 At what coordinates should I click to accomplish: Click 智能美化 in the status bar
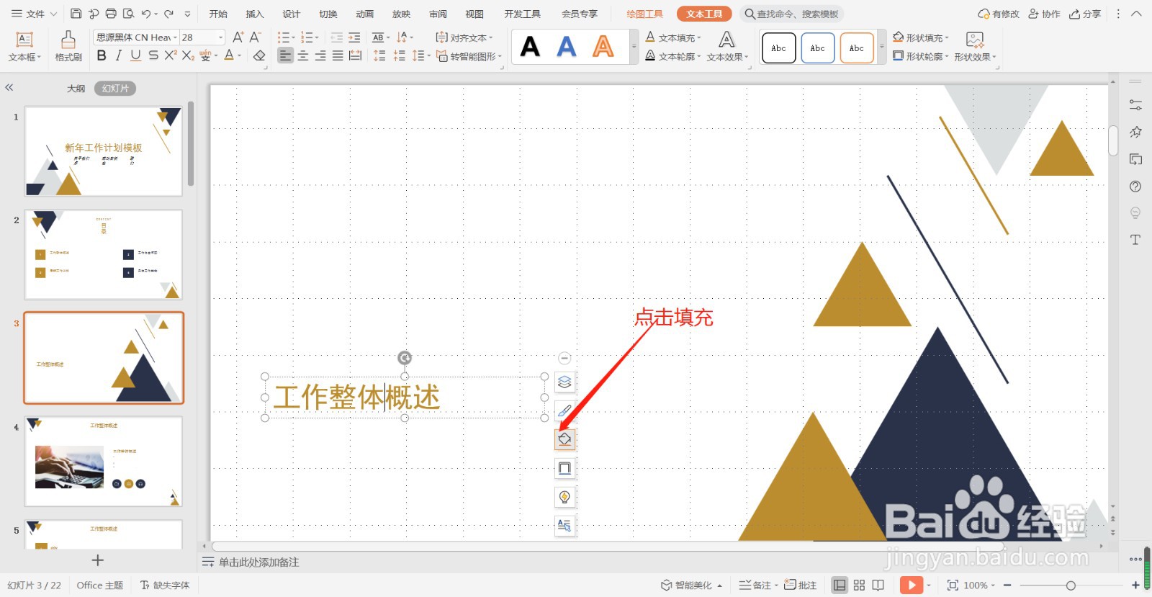coord(692,585)
